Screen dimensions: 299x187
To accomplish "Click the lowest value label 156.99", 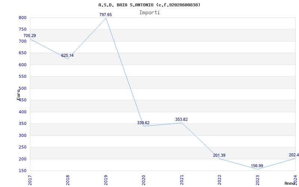I will pos(257,166).
